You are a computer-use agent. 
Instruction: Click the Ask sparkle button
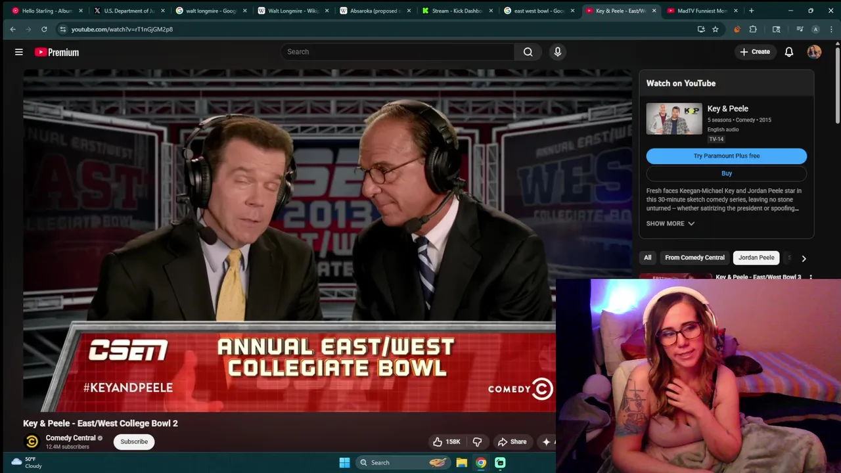click(546, 441)
